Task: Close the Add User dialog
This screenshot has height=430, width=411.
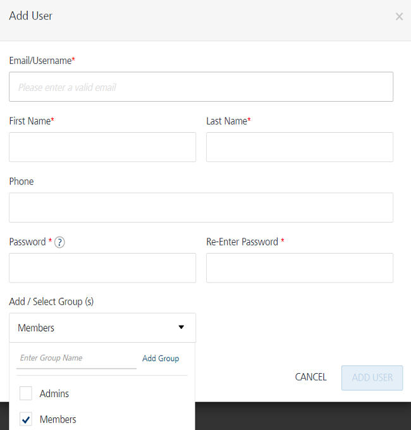Action: point(399,16)
